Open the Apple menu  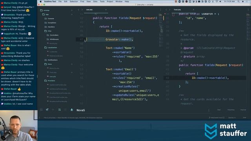coord(40,2)
